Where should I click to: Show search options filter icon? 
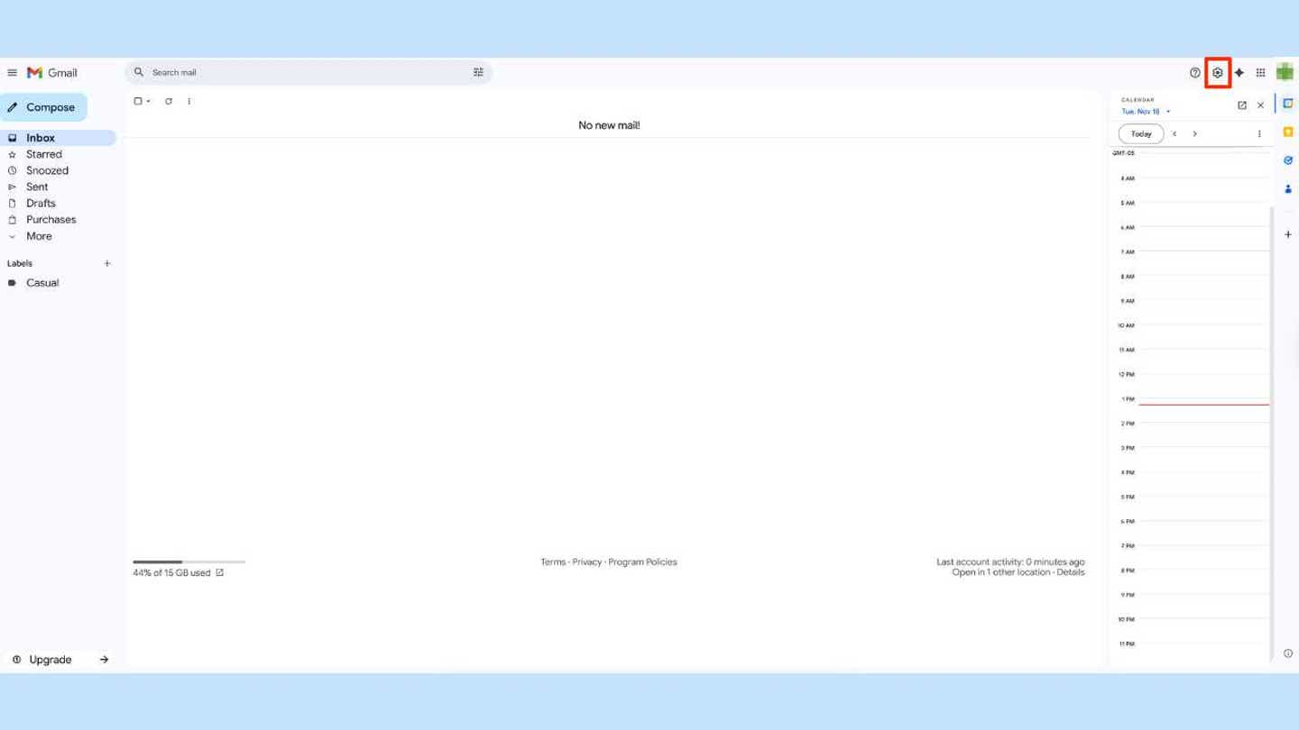point(478,72)
